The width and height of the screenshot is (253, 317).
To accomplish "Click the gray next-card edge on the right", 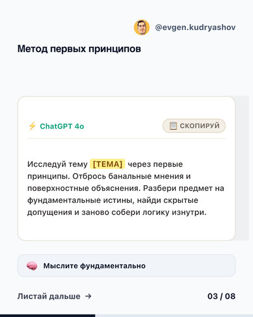I will tap(242, 168).
